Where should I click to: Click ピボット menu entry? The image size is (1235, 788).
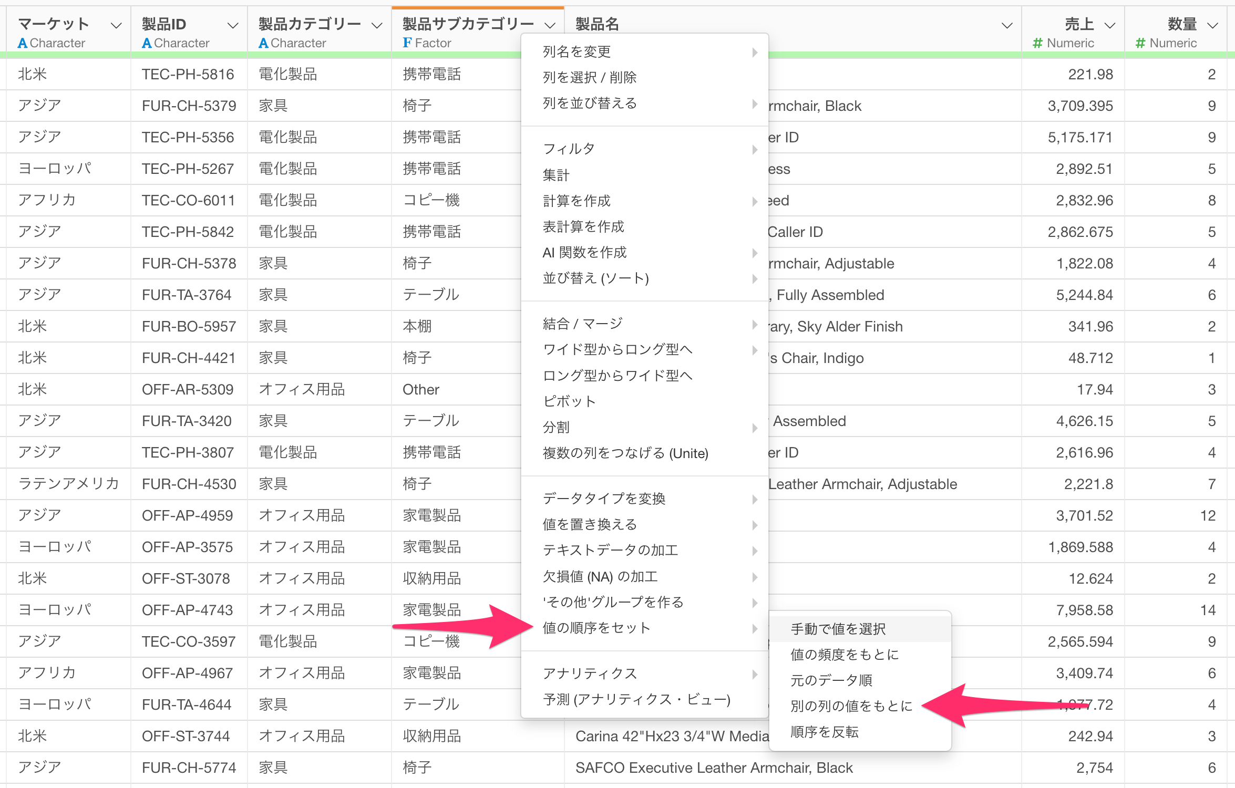point(569,401)
